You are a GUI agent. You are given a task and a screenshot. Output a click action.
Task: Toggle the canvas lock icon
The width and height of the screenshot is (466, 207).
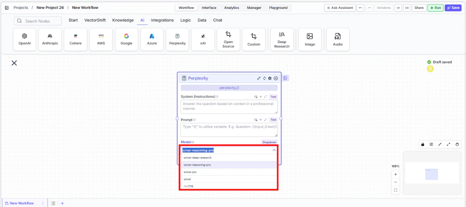click(x=423, y=144)
